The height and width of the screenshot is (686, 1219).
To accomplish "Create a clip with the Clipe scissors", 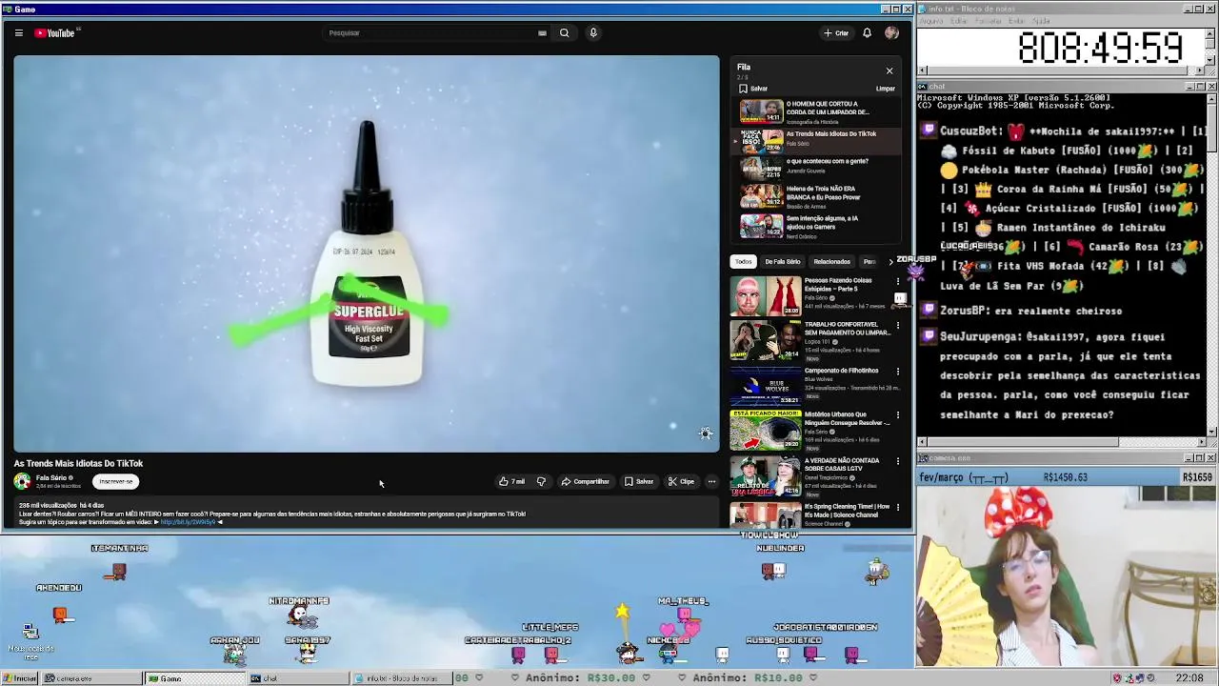I will [681, 481].
